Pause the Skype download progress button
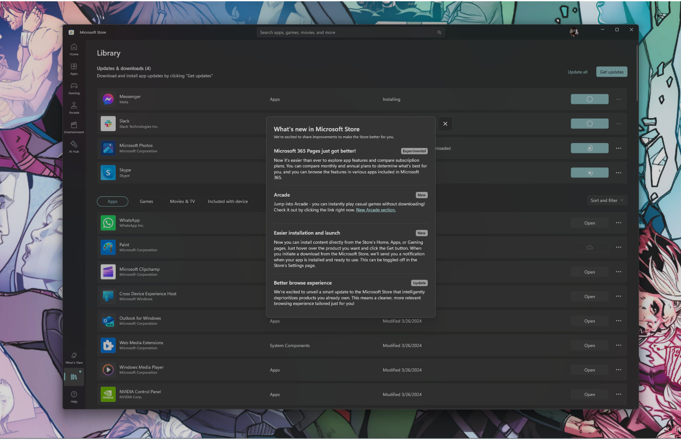This screenshot has width=681, height=440. pyautogui.click(x=589, y=172)
